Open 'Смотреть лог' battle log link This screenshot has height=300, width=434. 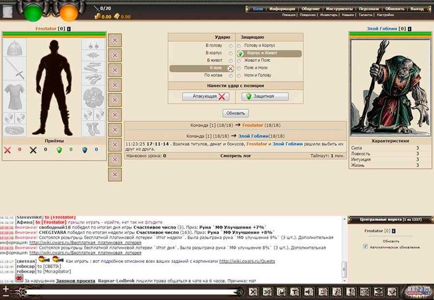pyautogui.click(x=235, y=156)
